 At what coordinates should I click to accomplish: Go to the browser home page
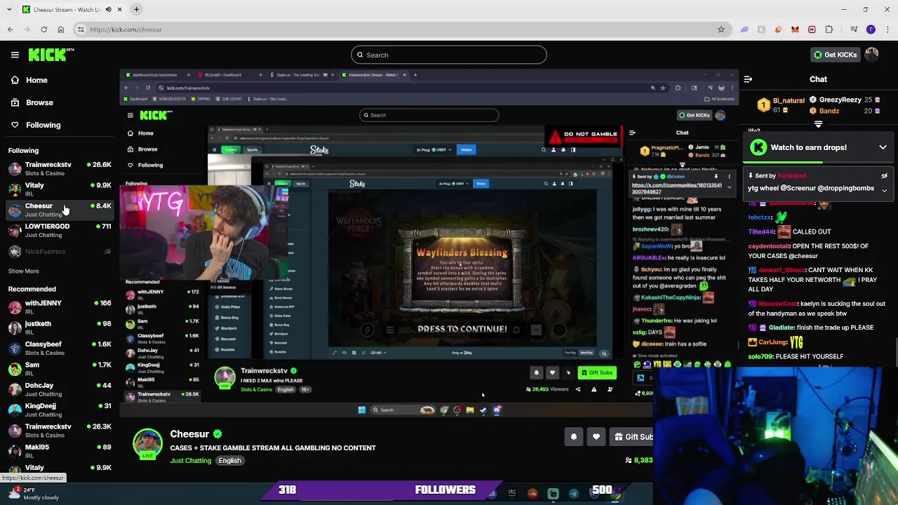(x=60, y=29)
